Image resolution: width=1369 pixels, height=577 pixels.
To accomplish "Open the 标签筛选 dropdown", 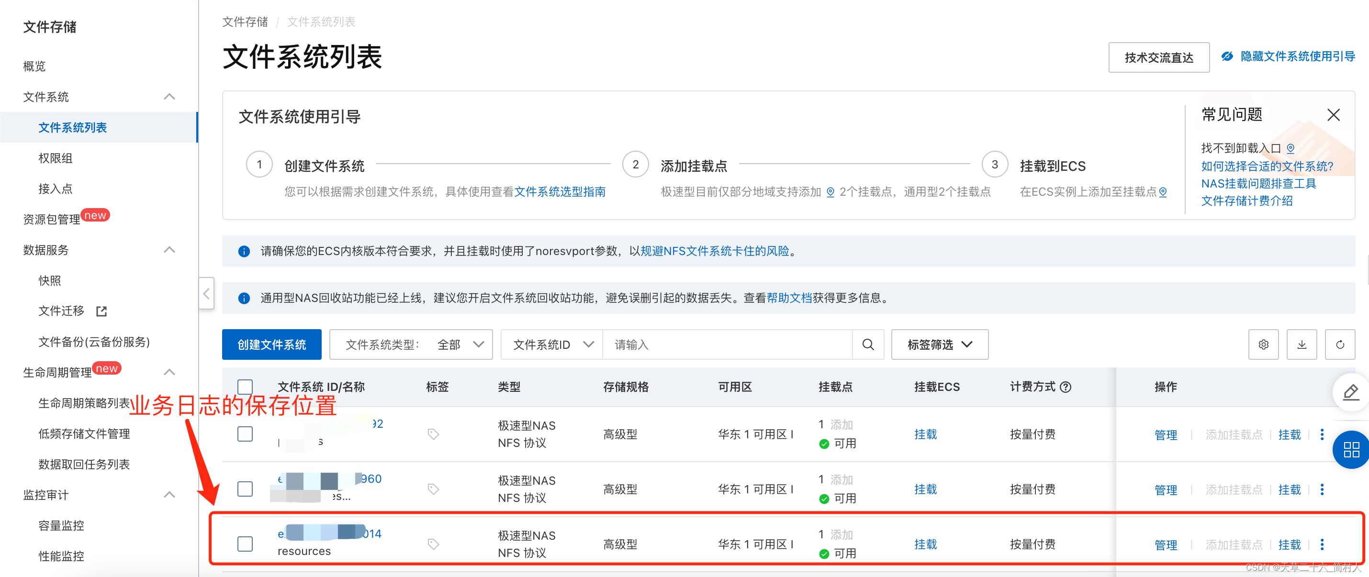I will pos(940,344).
